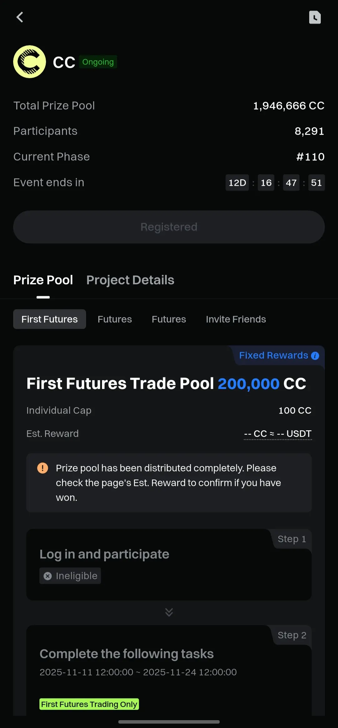Screen dimensions: 338x728
Task: Tap the underlined Est. Reward value
Action: coord(278,434)
